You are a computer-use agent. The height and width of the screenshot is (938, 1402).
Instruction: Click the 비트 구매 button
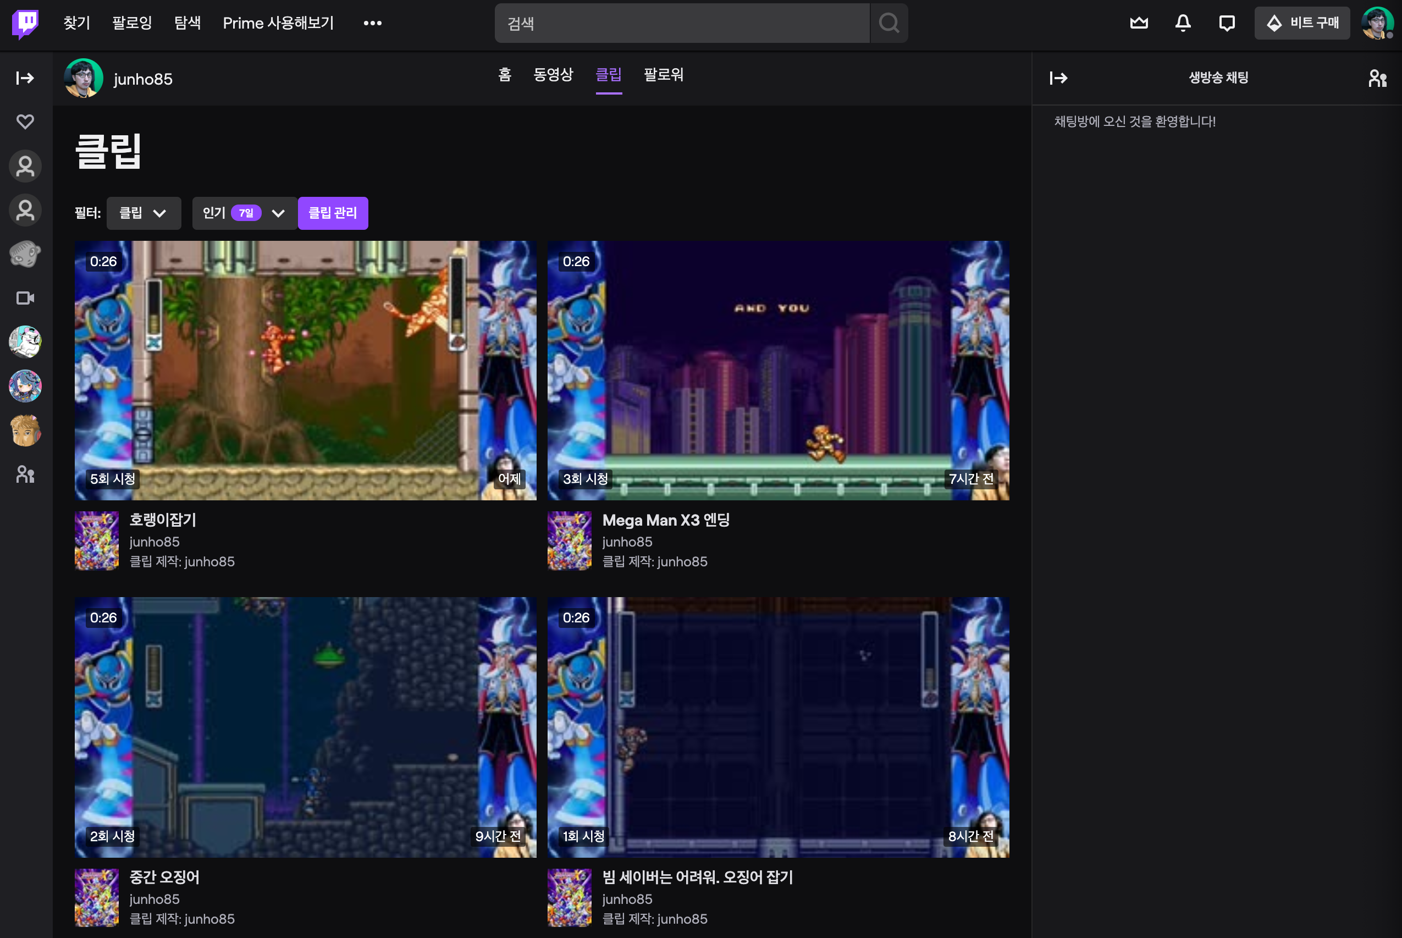1301,23
